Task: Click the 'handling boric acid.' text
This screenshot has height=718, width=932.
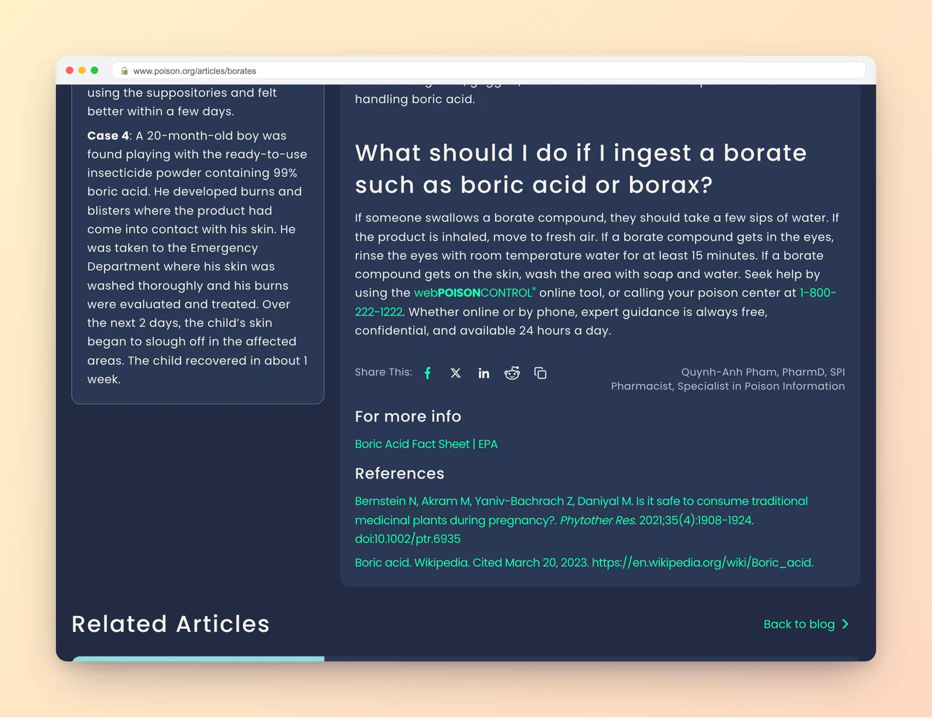Action: 415,99
